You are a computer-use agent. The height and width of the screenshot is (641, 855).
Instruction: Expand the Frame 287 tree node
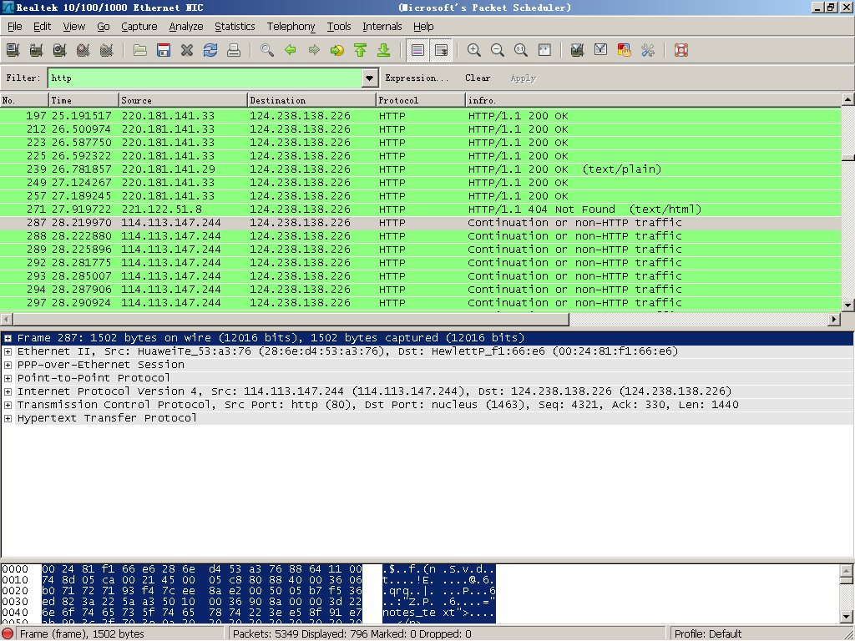[x=8, y=338]
